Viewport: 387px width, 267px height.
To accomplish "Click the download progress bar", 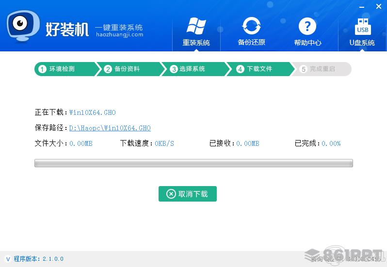I will pos(193,163).
